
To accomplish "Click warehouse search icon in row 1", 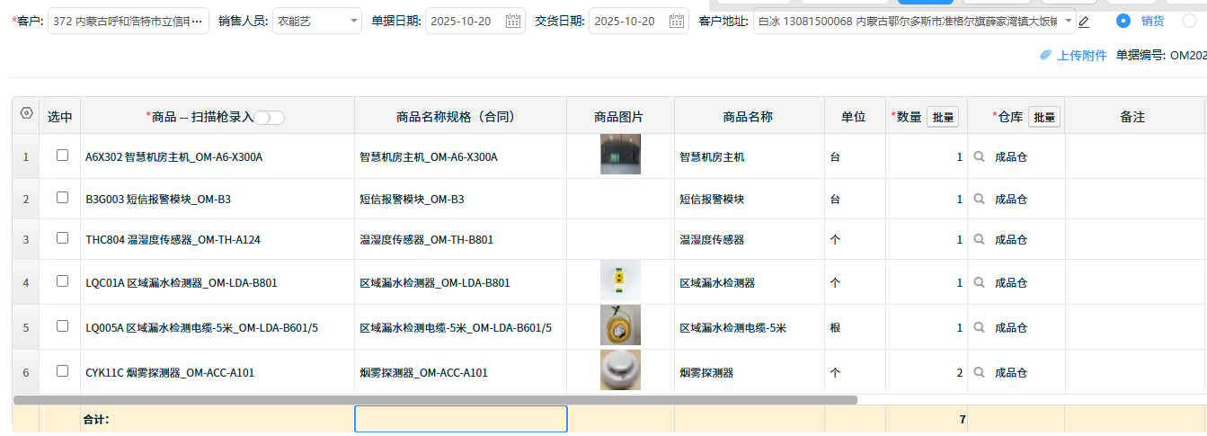I will [x=980, y=156].
